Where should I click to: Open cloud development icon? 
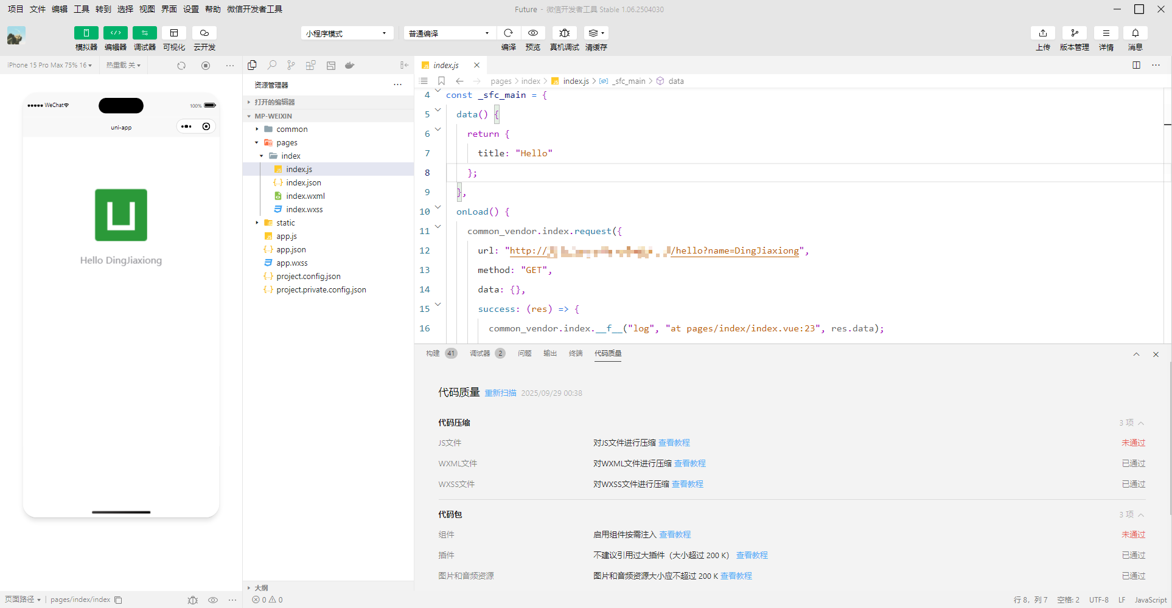click(204, 33)
